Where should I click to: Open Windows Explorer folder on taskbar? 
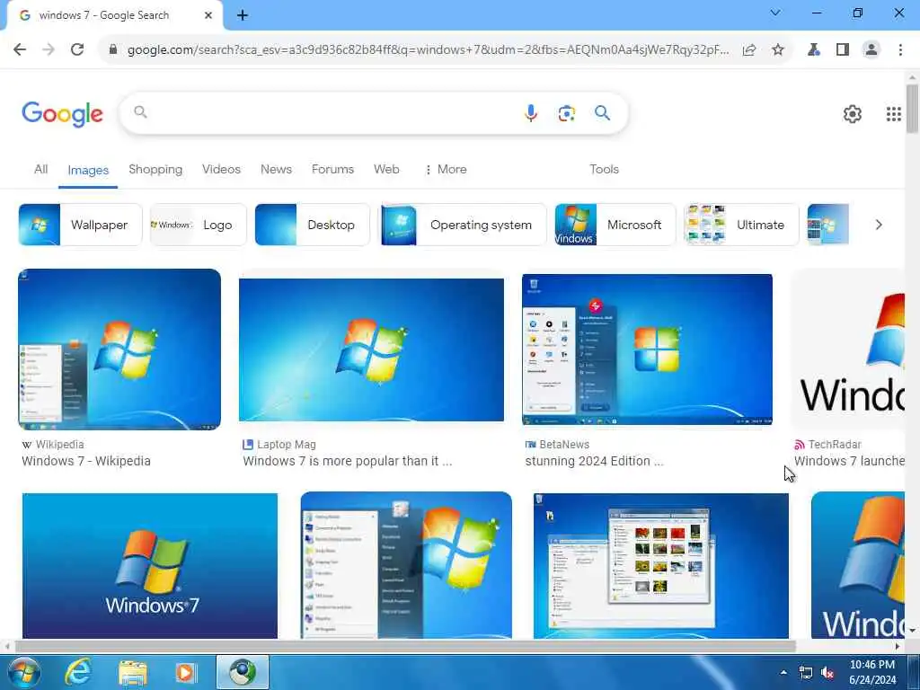click(x=133, y=673)
